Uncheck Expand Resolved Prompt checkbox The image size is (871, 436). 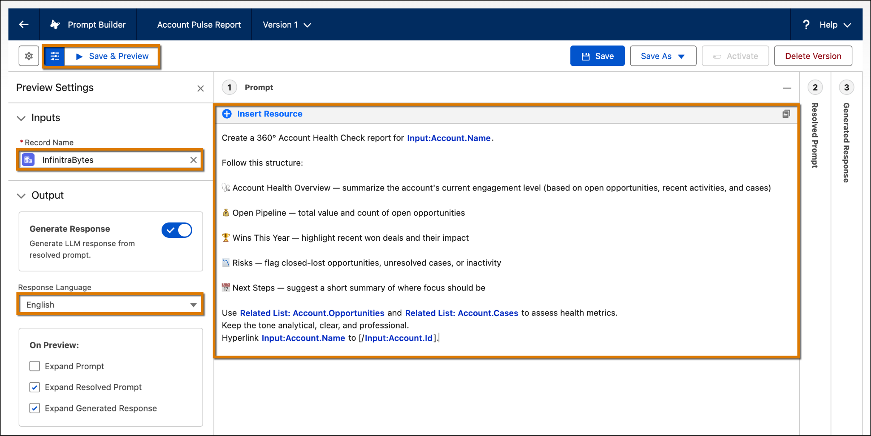tap(35, 387)
